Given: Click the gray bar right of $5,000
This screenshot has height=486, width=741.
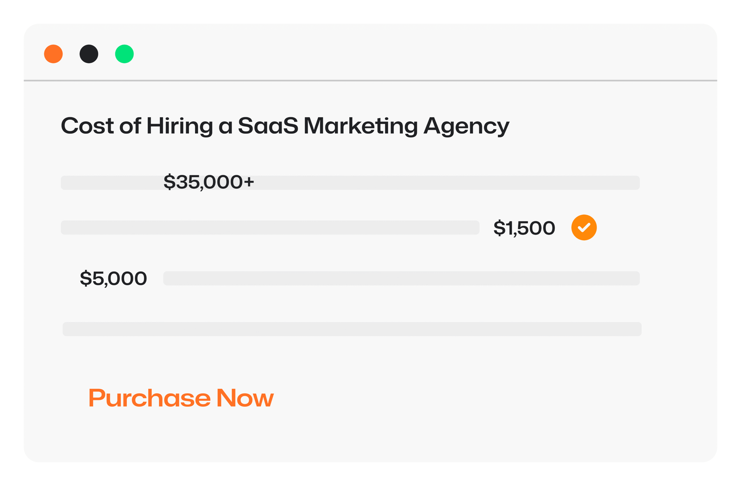Looking at the screenshot, I should click(x=401, y=279).
